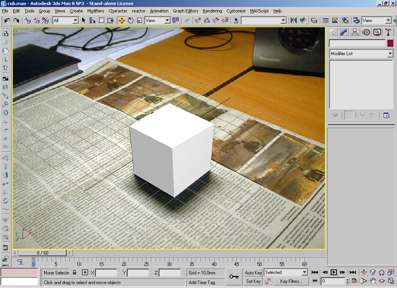This screenshot has height=288, width=397.
Task: Click the object color swatch
Action: [x=390, y=44]
